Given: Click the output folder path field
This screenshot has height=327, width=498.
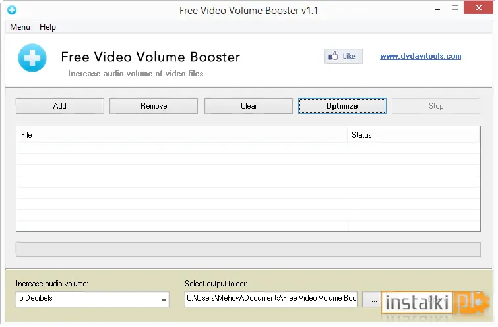Looking at the screenshot, I should point(271,299).
